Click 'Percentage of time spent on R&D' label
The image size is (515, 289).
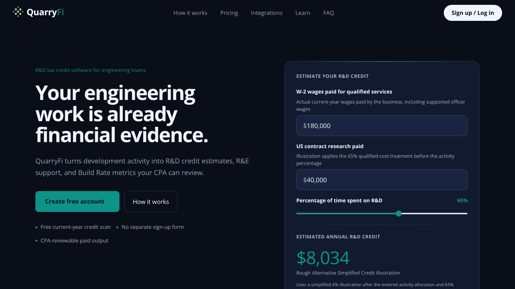[339, 200]
